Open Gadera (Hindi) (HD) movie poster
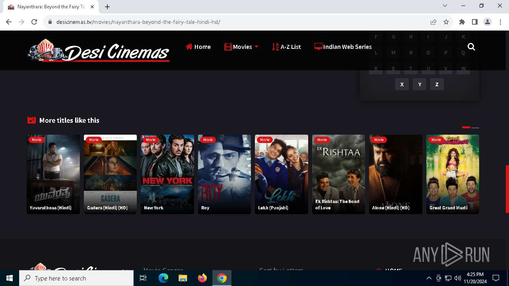509x286 pixels. pyautogui.click(x=110, y=174)
